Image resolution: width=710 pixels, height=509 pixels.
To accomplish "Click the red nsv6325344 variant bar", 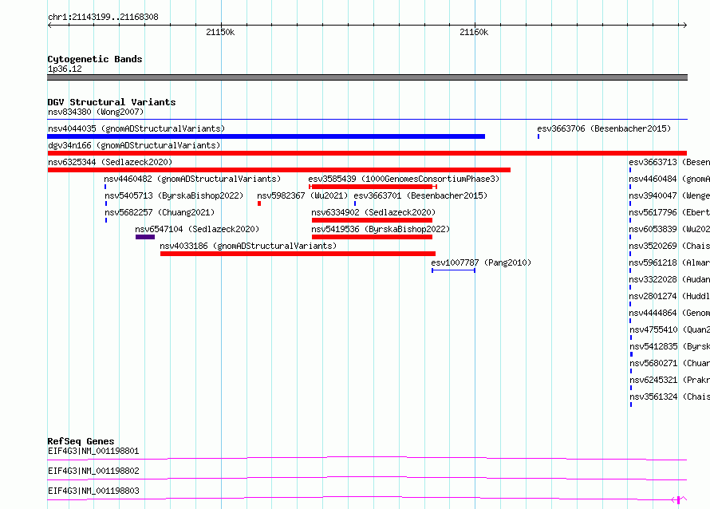I will tap(279, 170).
